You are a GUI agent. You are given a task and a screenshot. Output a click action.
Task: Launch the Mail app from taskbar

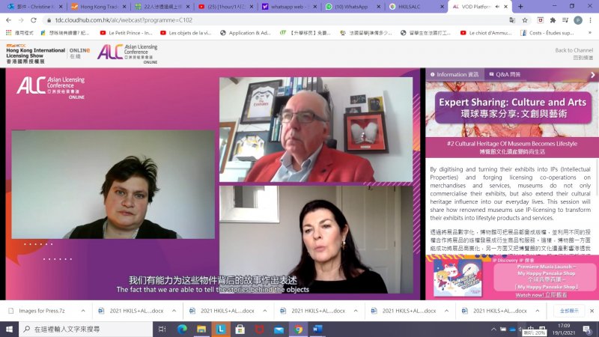[279, 329]
